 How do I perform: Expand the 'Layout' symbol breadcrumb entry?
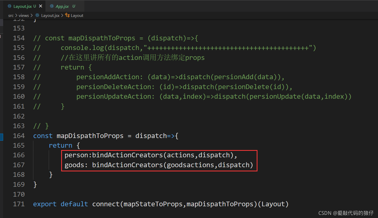tap(77, 15)
